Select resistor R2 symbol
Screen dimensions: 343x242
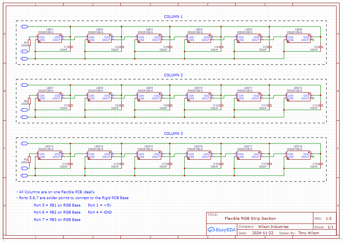pos(29,101)
